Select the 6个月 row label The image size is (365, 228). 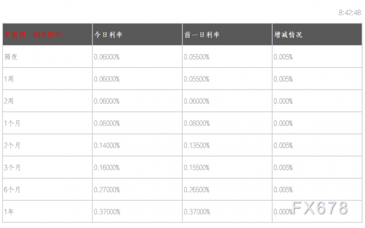(x=12, y=190)
